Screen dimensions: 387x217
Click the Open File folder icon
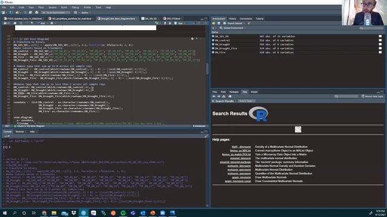click(17, 13)
